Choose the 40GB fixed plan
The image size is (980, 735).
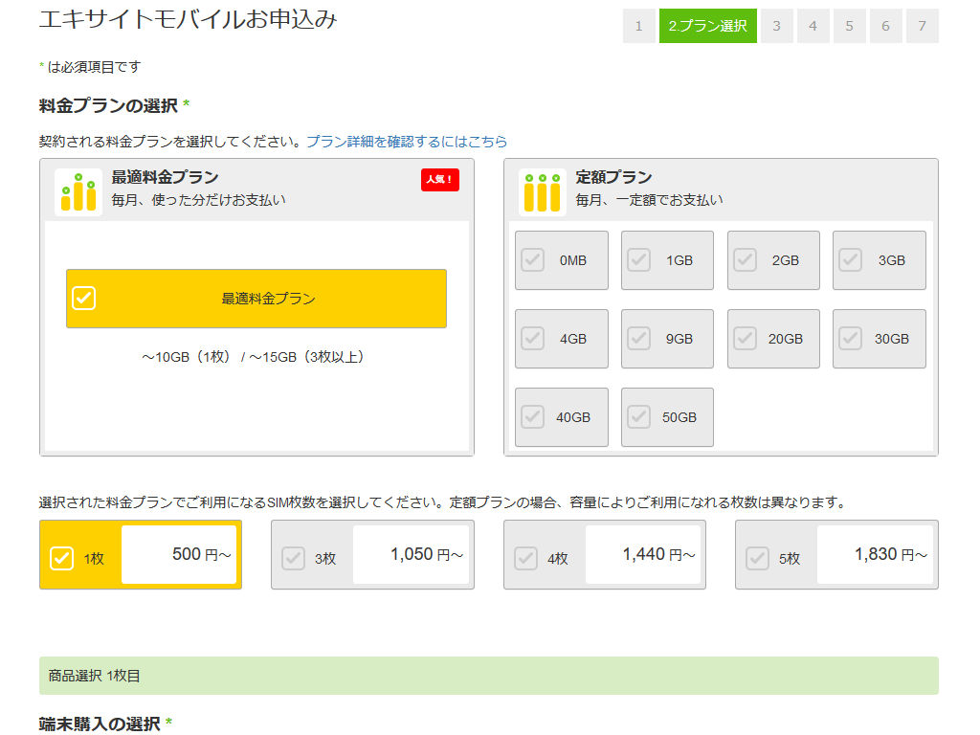tap(561, 417)
